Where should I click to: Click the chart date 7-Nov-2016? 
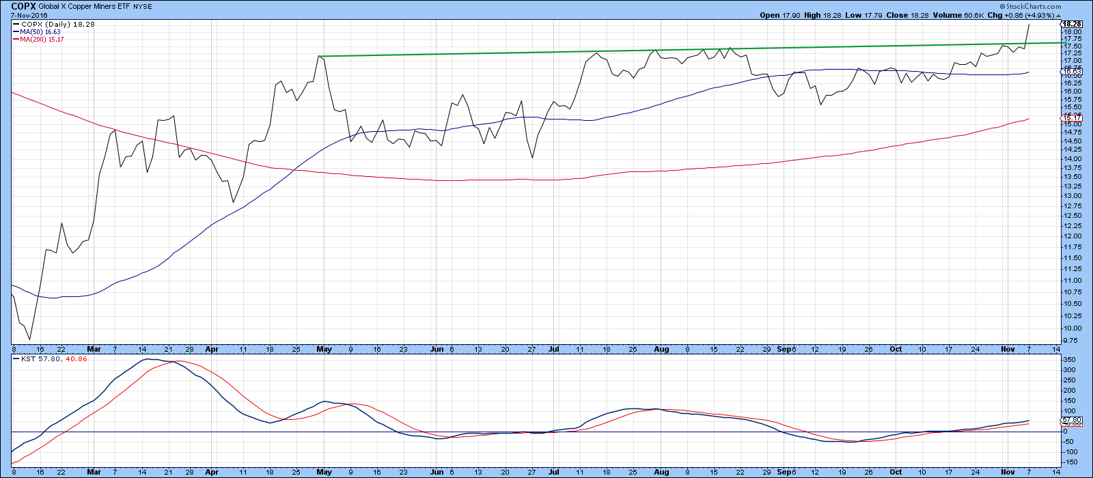point(29,15)
